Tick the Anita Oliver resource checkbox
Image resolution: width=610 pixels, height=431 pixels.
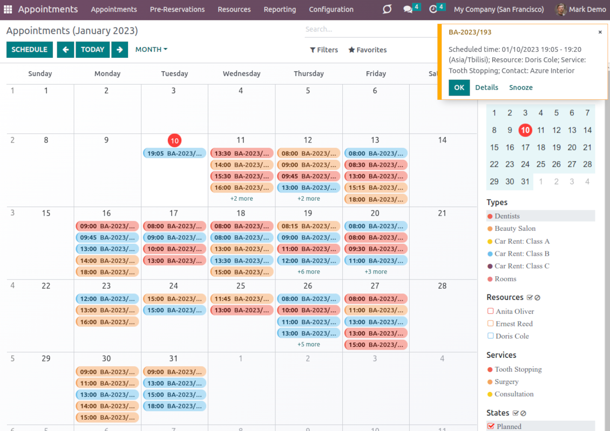click(x=491, y=311)
